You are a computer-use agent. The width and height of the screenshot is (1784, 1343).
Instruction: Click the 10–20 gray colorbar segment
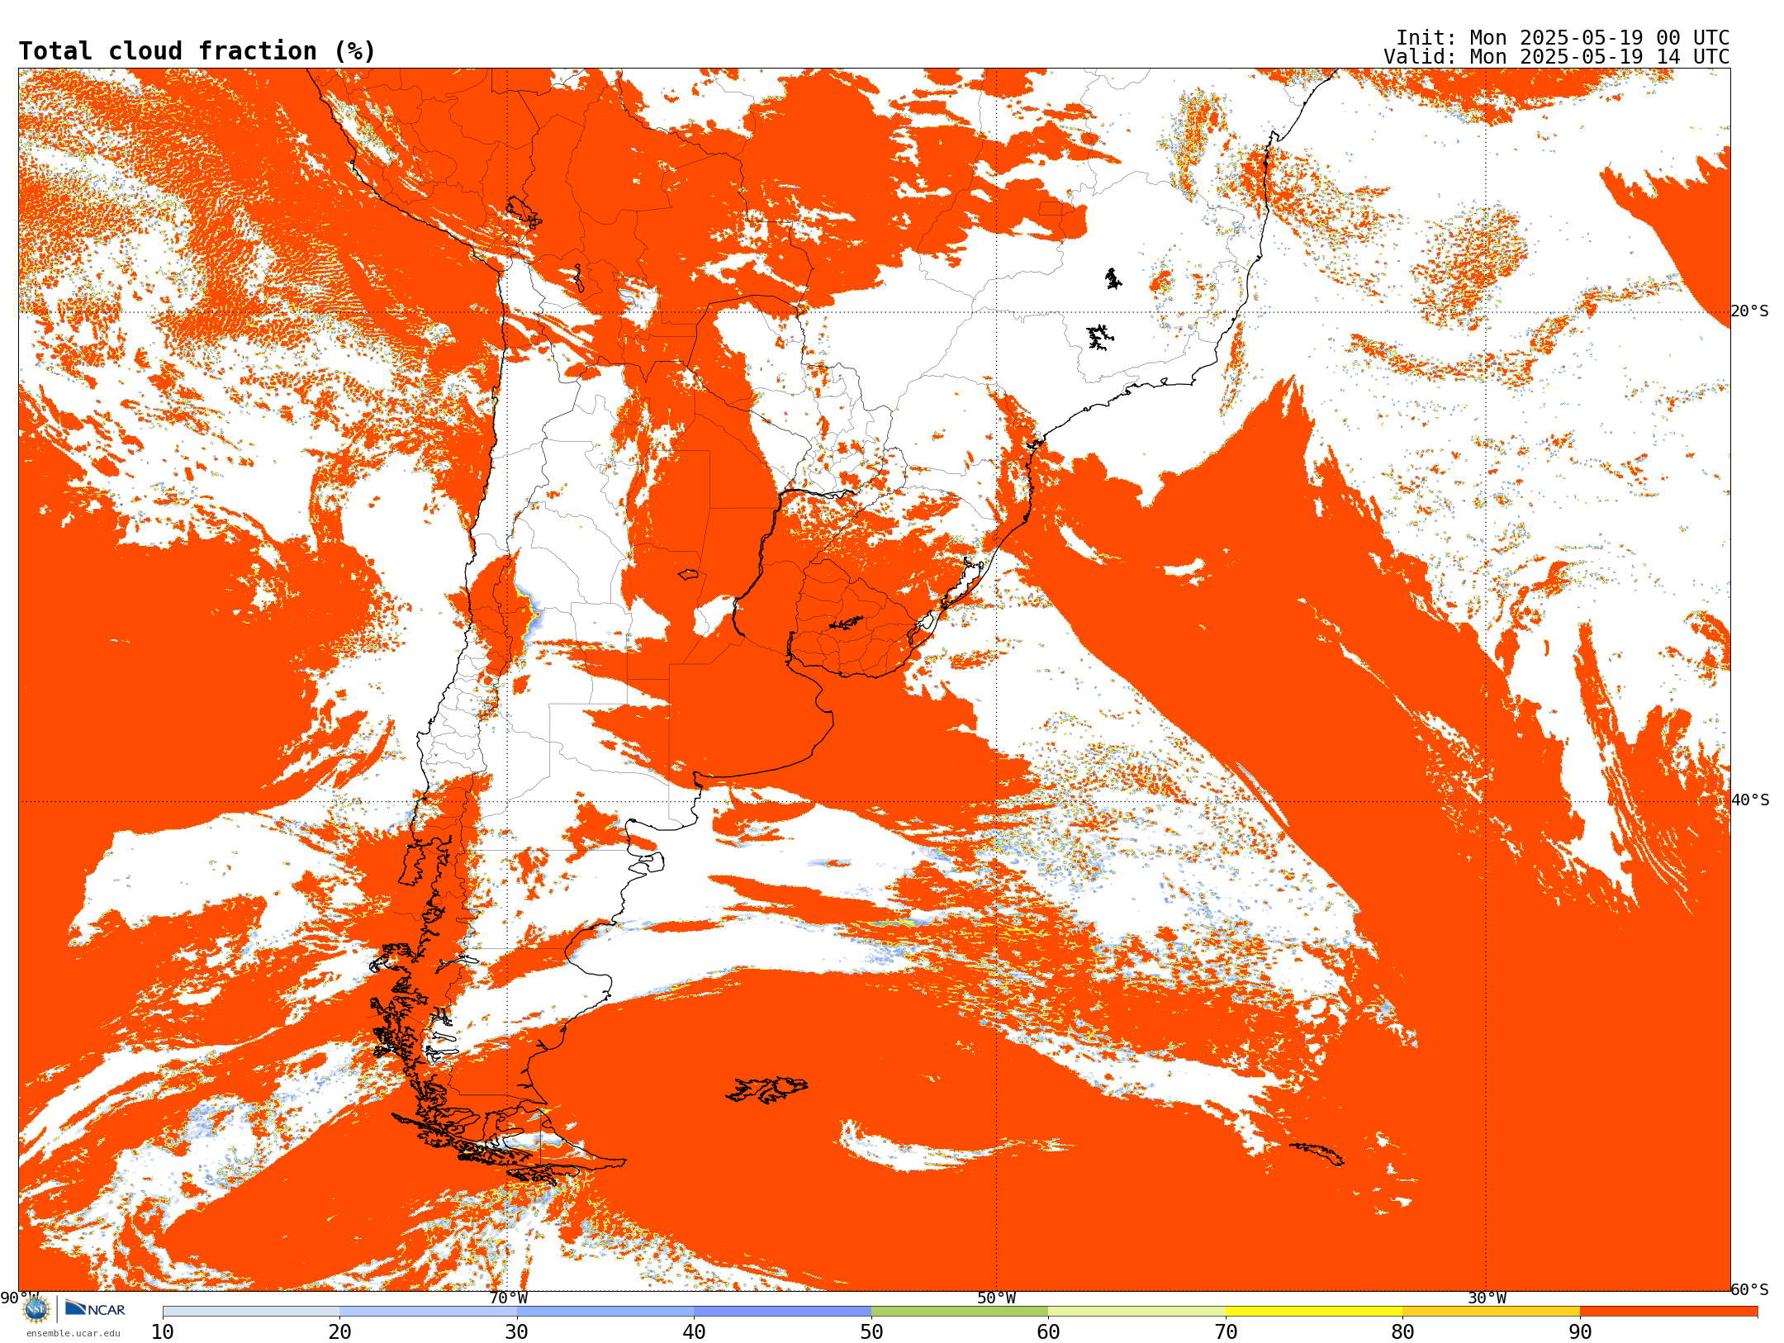pos(251,1312)
